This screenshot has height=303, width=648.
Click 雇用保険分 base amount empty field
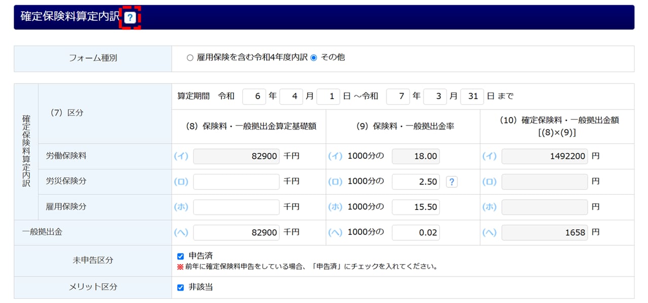pyautogui.click(x=236, y=207)
